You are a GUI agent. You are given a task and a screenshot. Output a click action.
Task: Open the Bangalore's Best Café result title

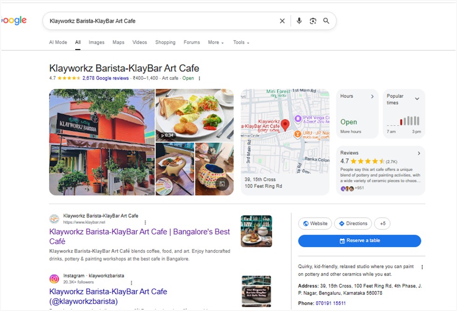pos(140,236)
